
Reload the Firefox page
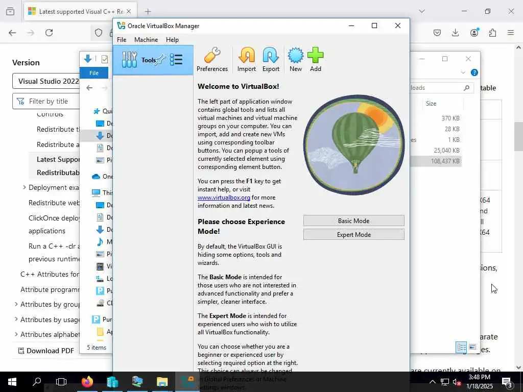49,33
